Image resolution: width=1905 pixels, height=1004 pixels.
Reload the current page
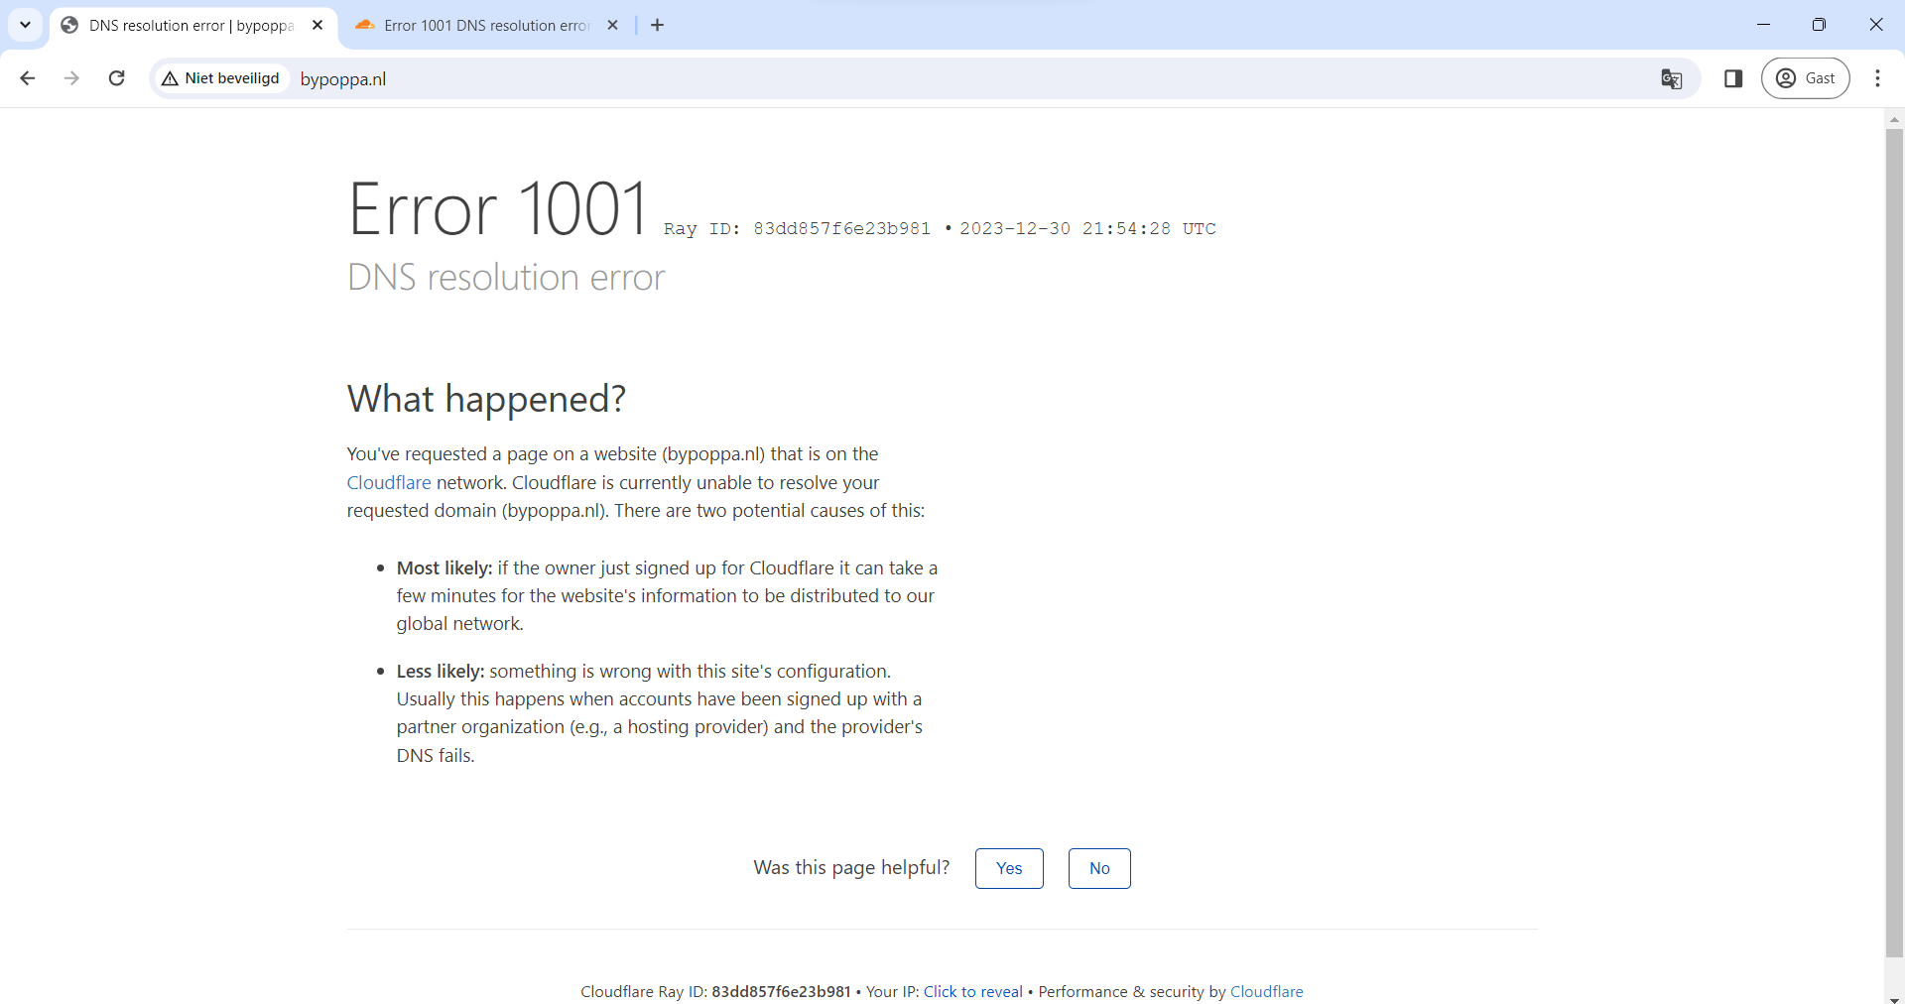116,78
